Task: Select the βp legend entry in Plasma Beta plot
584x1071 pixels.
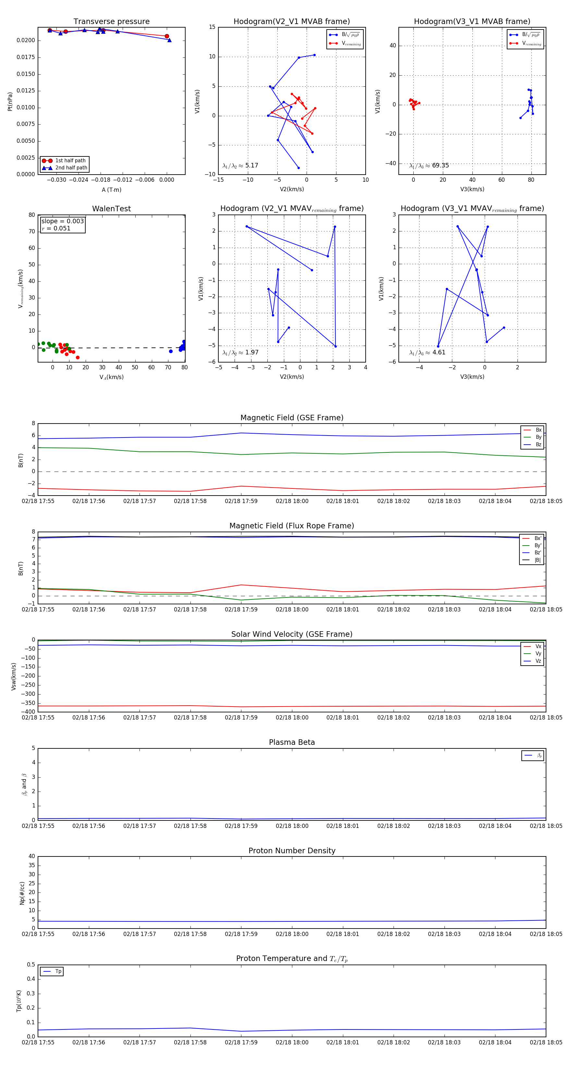Action: point(533,756)
